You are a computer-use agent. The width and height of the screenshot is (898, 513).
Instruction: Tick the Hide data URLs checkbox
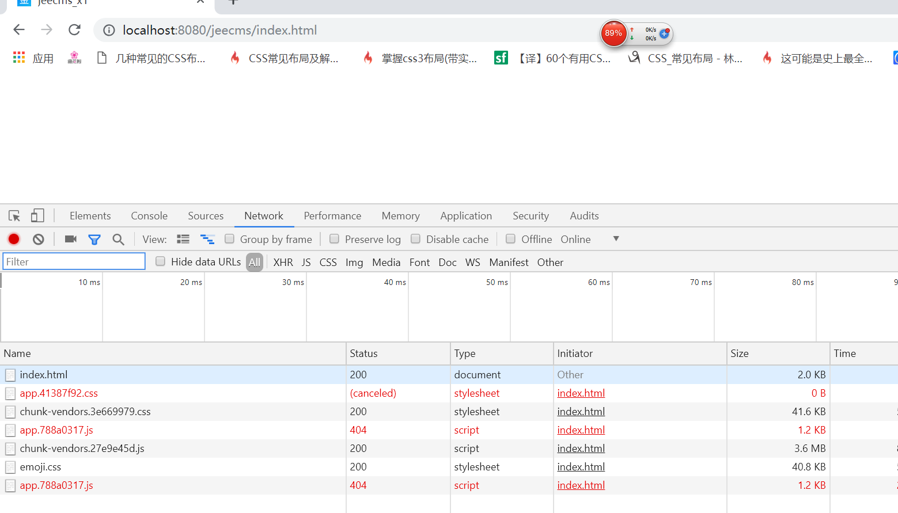[x=161, y=261]
